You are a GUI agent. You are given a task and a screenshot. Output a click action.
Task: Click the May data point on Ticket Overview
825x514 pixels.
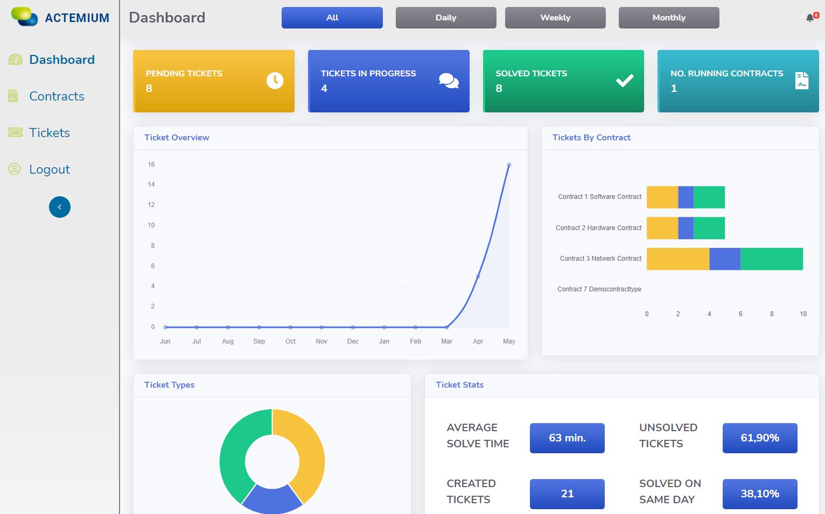point(509,165)
